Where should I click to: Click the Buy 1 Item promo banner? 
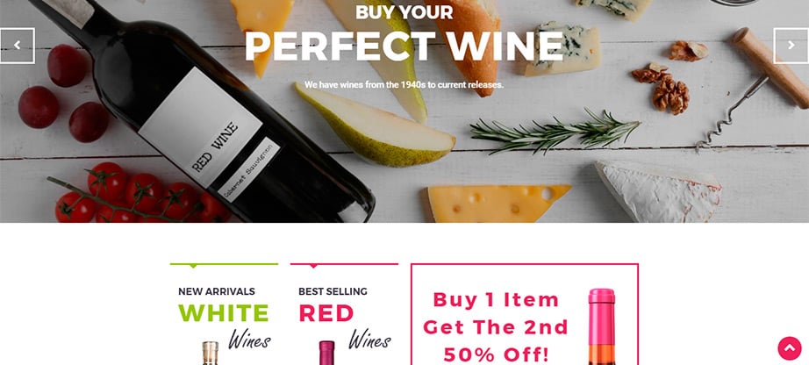[x=525, y=314]
